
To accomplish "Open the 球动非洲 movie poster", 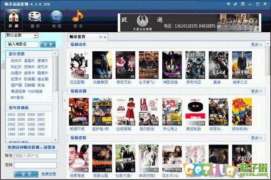I will click(242, 112).
